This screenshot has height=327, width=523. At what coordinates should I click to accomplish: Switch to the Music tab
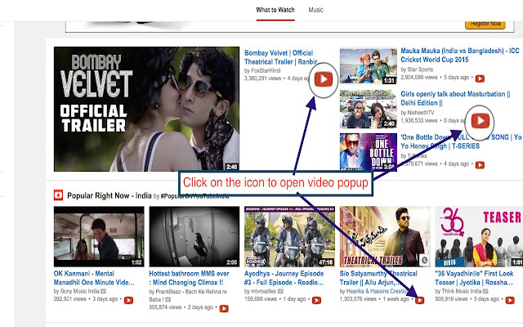315,10
